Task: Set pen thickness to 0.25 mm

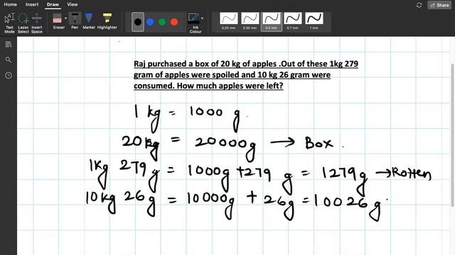Action: pos(229,21)
